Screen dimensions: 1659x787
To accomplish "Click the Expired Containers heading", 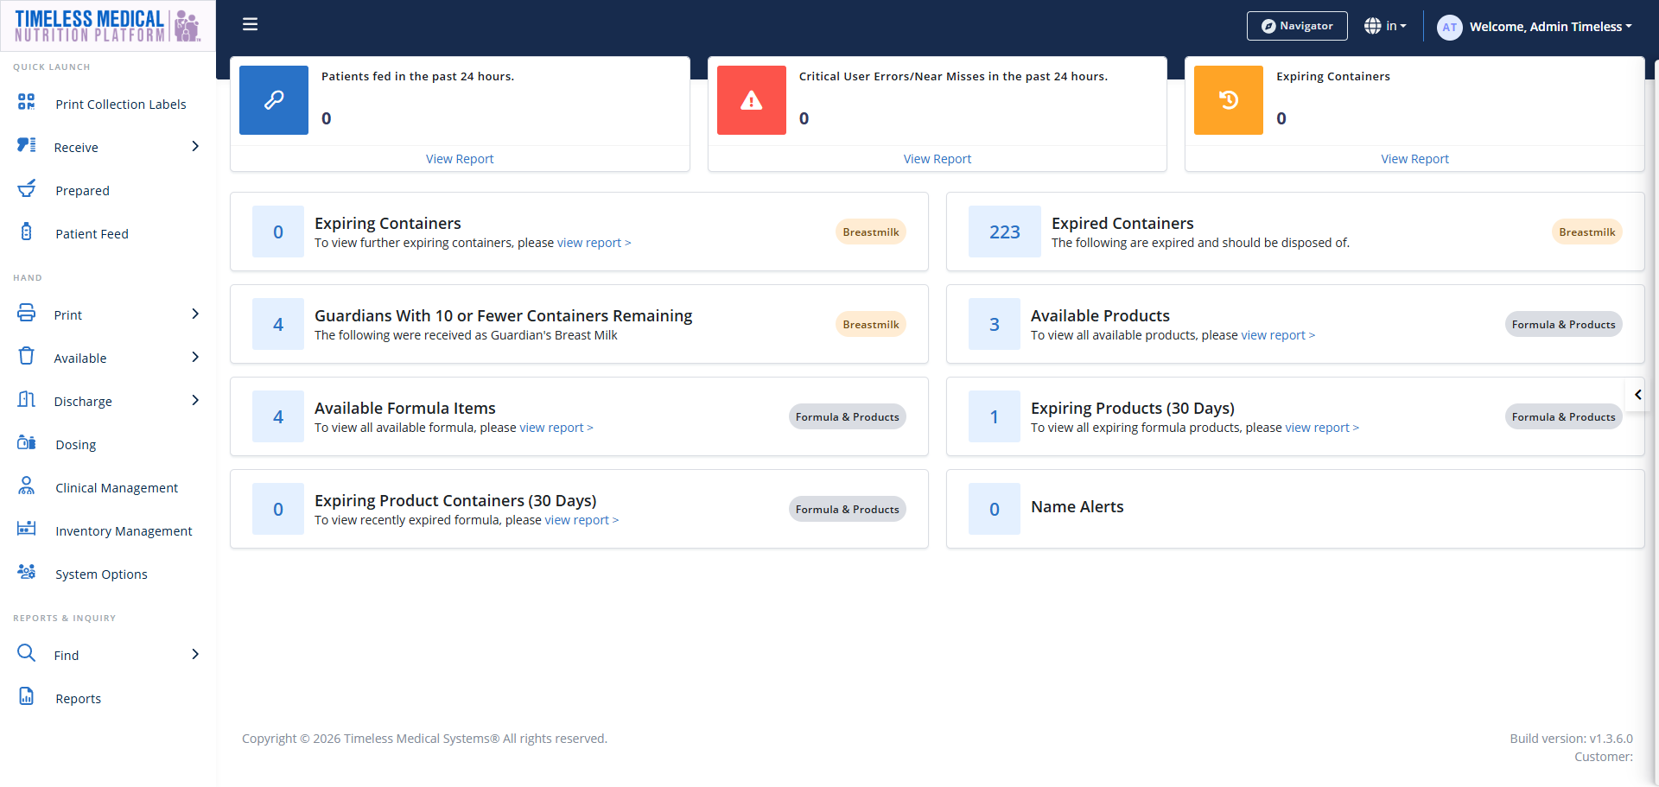I will [x=1122, y=224].
